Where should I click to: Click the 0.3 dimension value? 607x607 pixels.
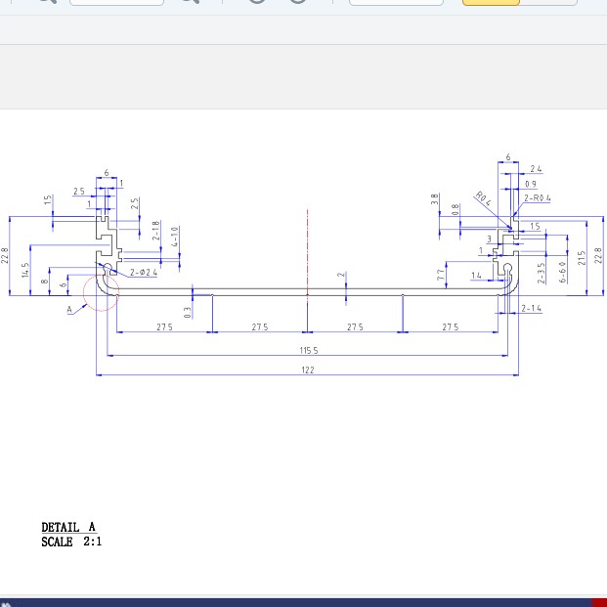click(x=188, y=313)
